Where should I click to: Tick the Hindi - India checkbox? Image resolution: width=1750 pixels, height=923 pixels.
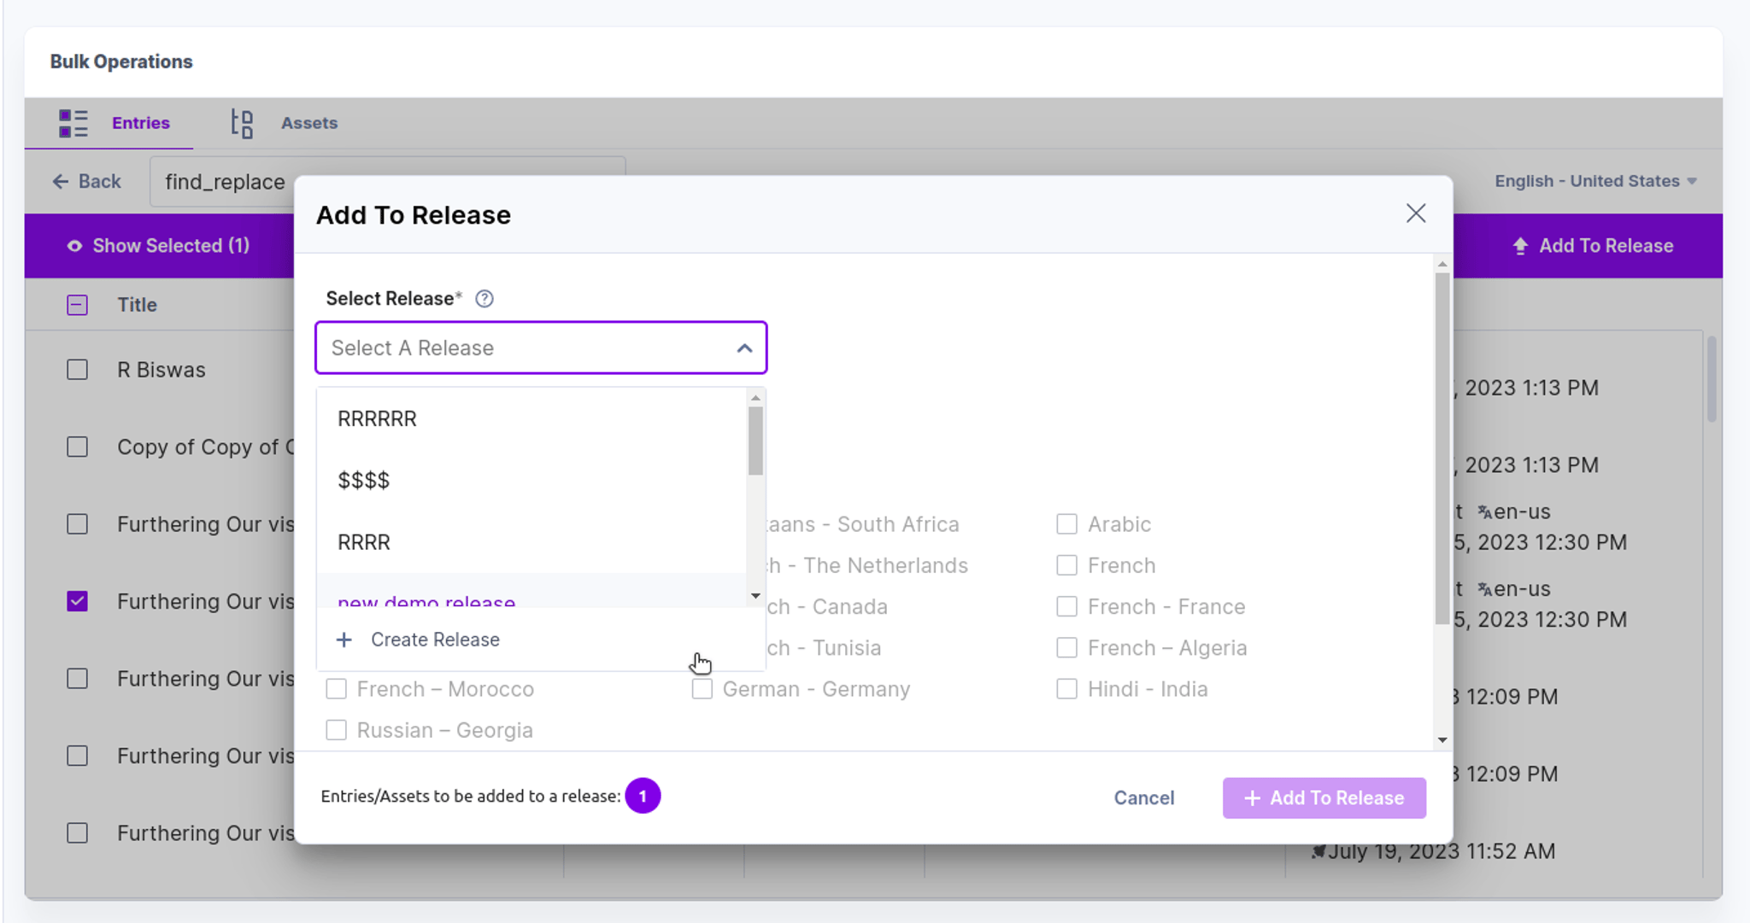click(x=1066, y=688)
